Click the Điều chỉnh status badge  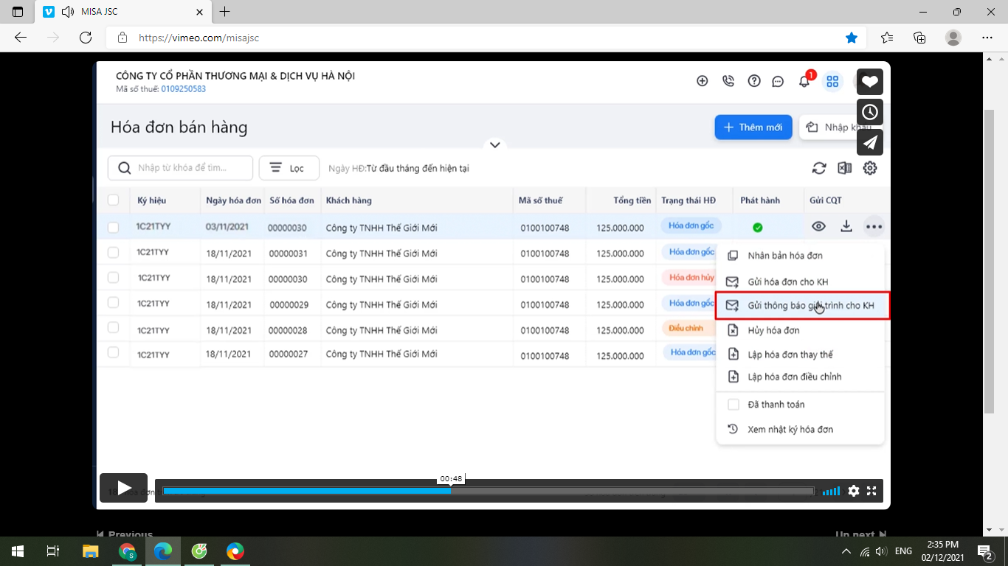(686, 328)
